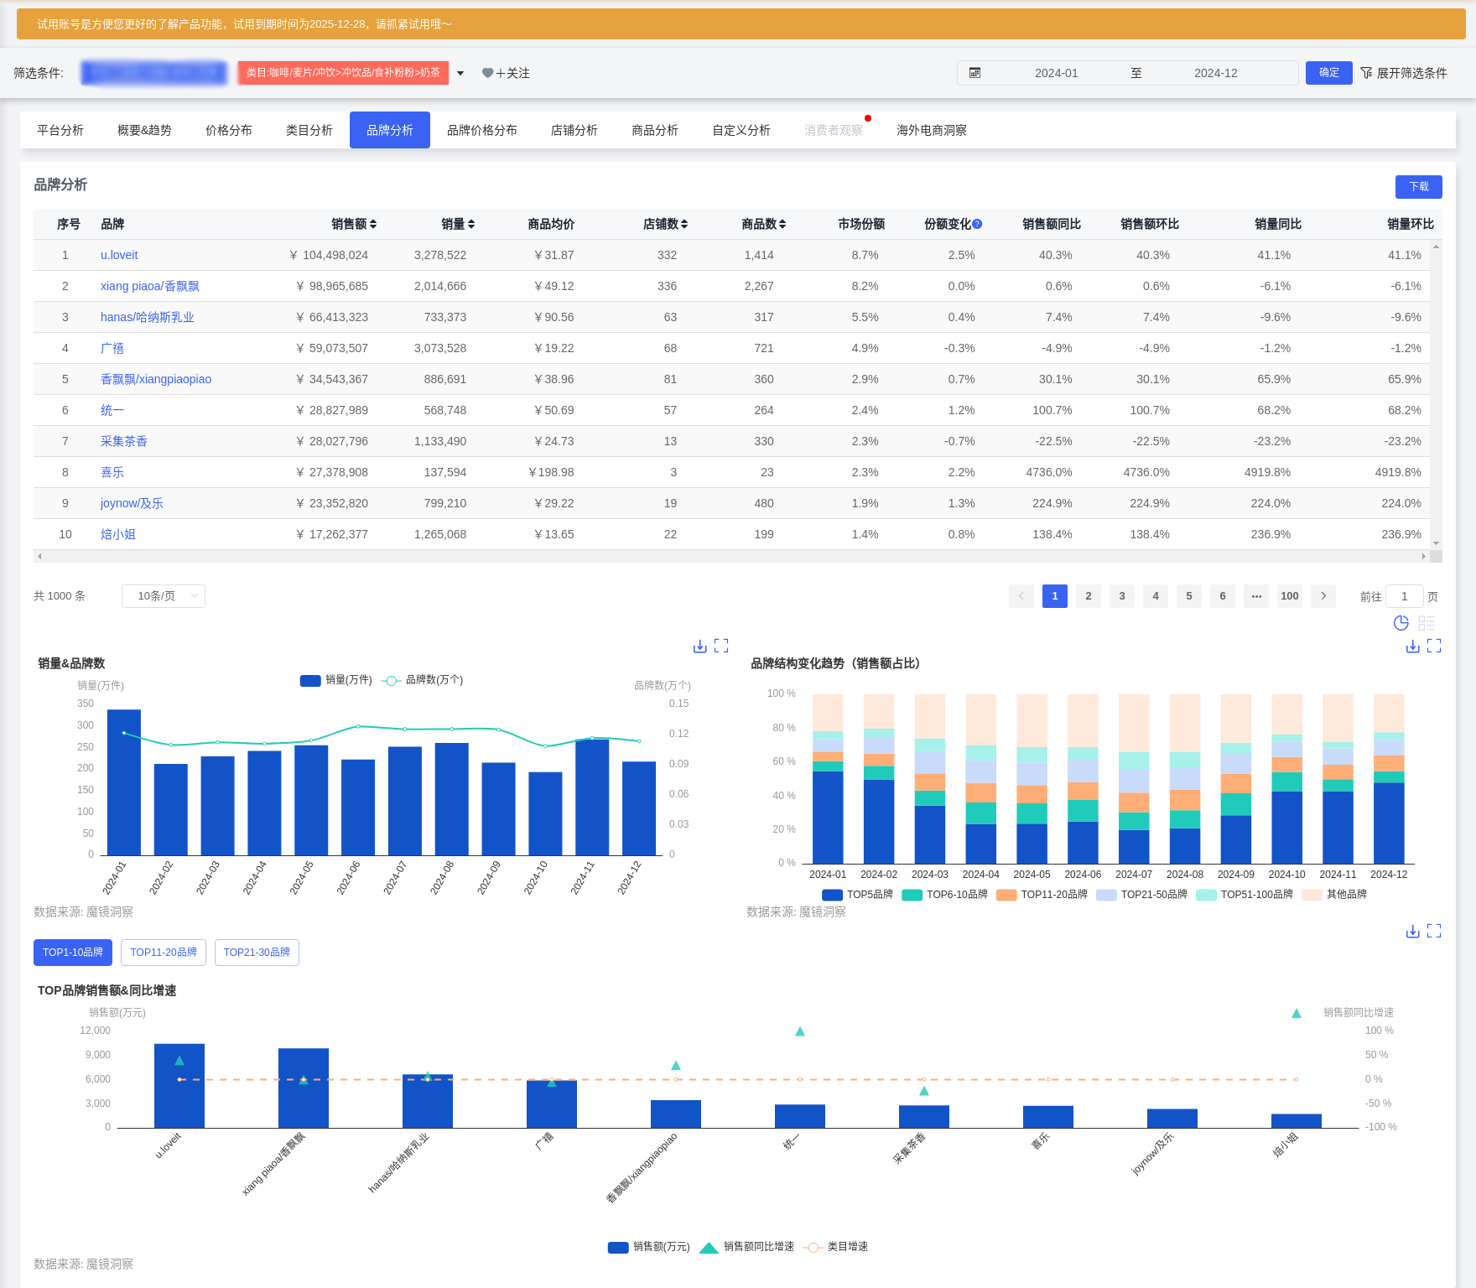Screen dimensions: 1476x1288
Task: Download the 销量&品牌数 chart
Action: (700, 646)
